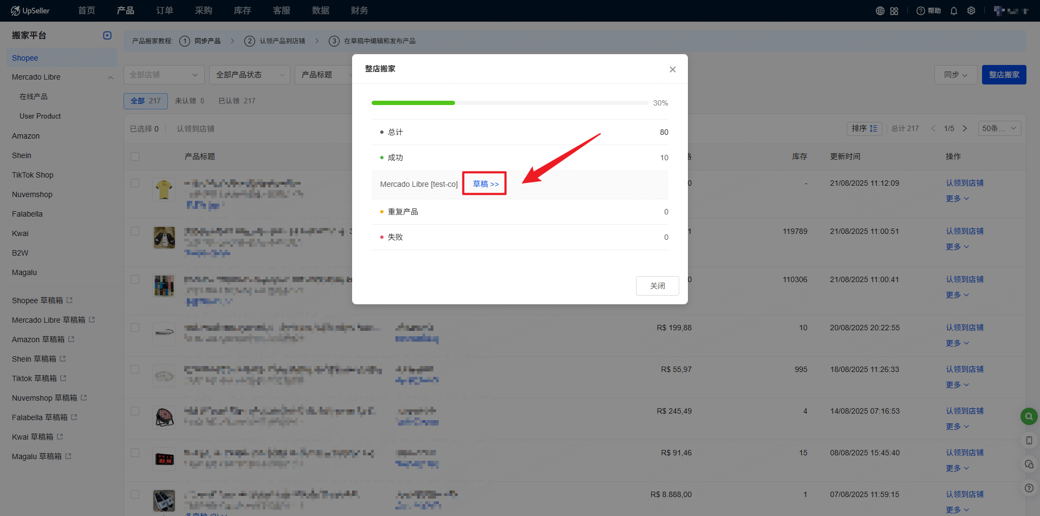Viewport: 1040px width, 516px height.
Task: Click the UpSeller logo icon
Action: (15, 11)
